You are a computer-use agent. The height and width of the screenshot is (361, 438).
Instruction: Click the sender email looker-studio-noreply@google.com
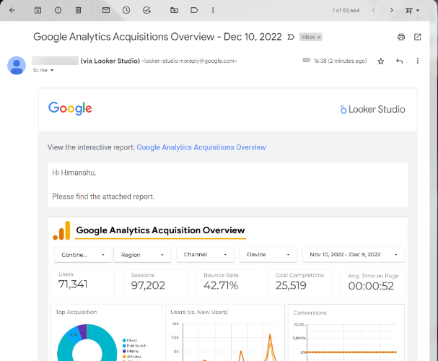(x=189, y=61)
